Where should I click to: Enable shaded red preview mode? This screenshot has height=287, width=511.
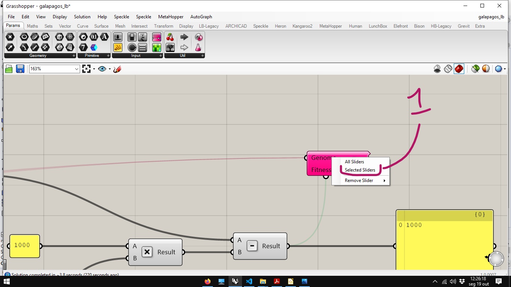459,69
